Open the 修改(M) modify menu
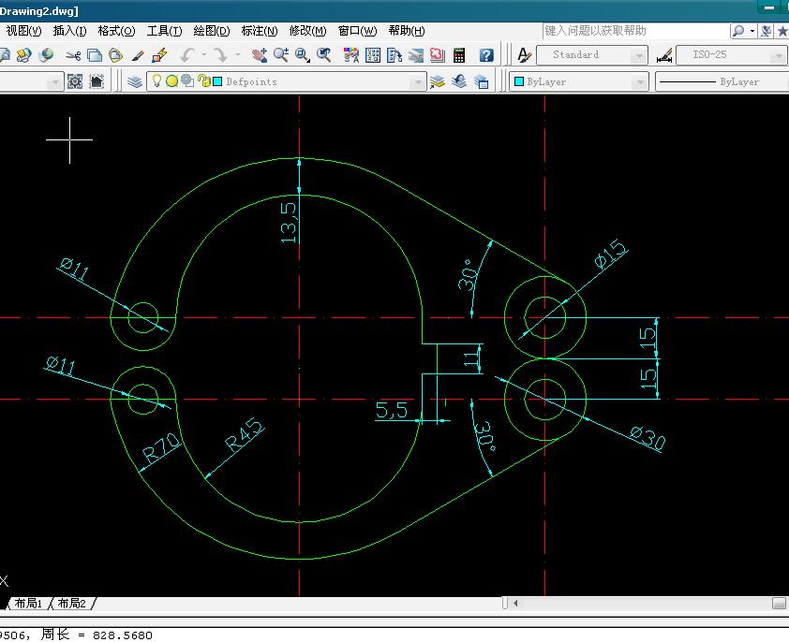Image resolution: width=789 pixels, height=642 pixels. coord(307,31)
